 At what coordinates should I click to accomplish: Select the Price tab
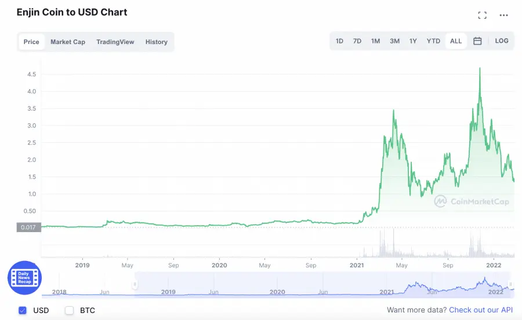click(31, 42)
